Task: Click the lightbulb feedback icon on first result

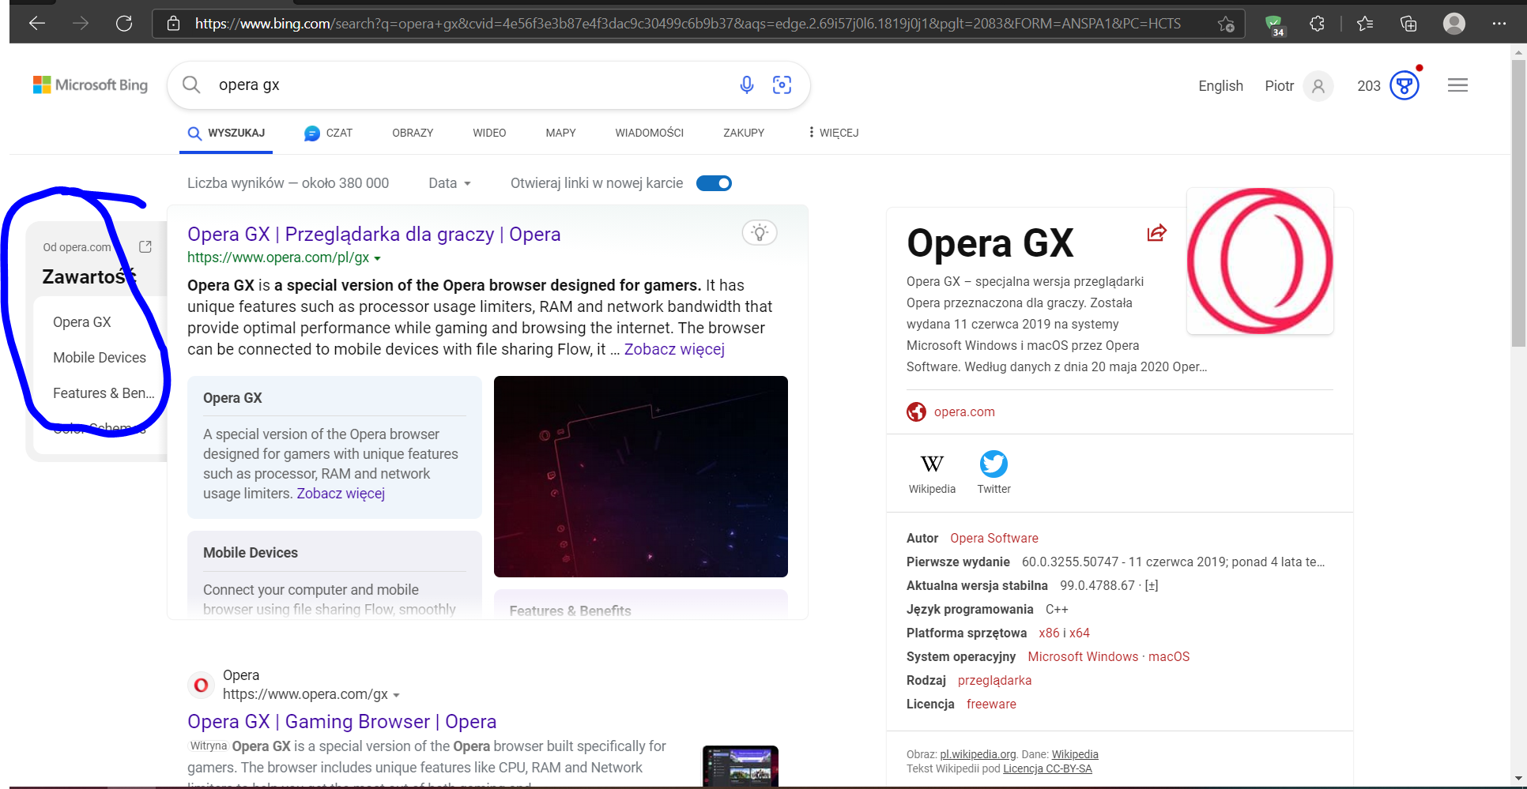Action: [759, 232]
